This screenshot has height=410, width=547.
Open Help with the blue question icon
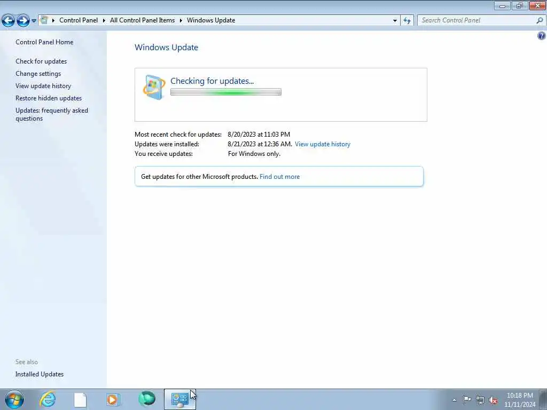click(x=542, y=36)
